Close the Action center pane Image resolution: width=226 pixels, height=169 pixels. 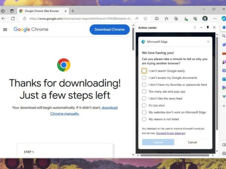coord(214,27)
